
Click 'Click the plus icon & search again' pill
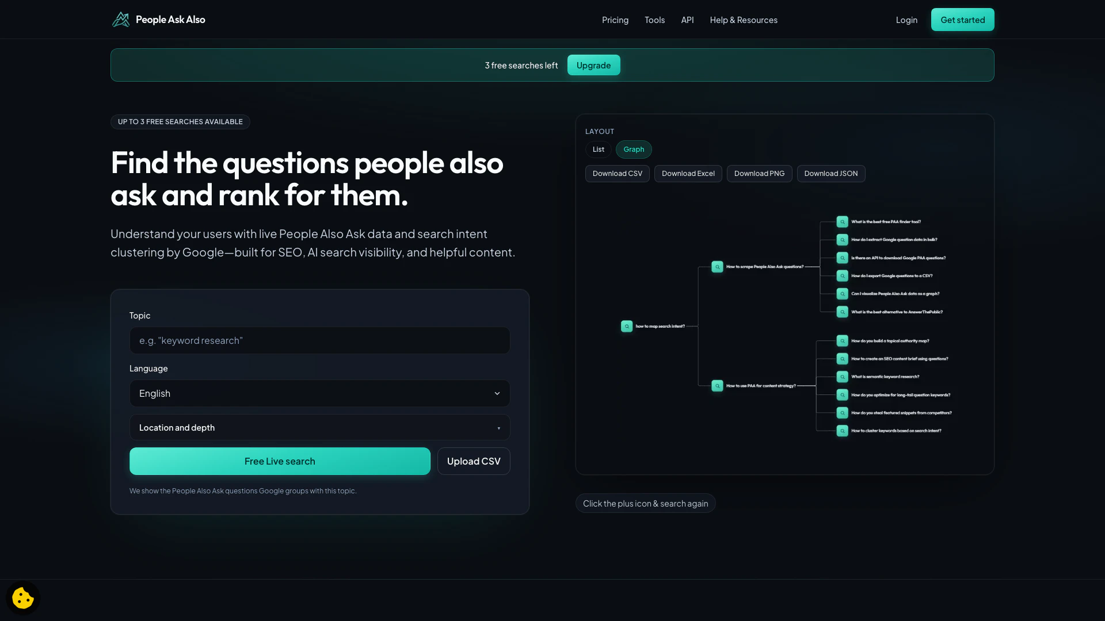coord(645,503)
